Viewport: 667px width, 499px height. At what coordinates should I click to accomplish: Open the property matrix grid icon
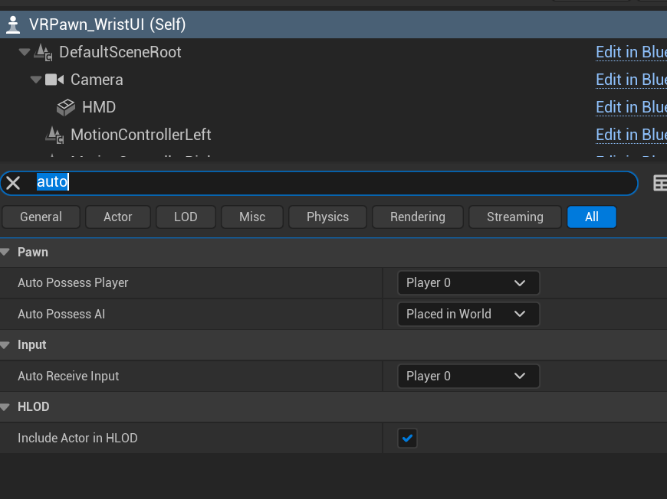coord(660,183)
